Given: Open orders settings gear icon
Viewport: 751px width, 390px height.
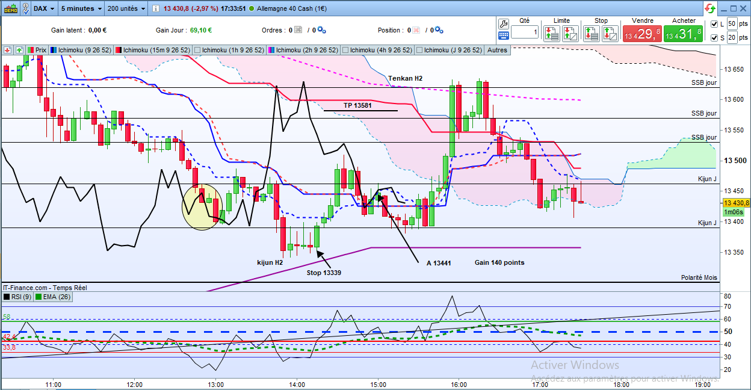Looking at the screenshot, I should point(321,30).
